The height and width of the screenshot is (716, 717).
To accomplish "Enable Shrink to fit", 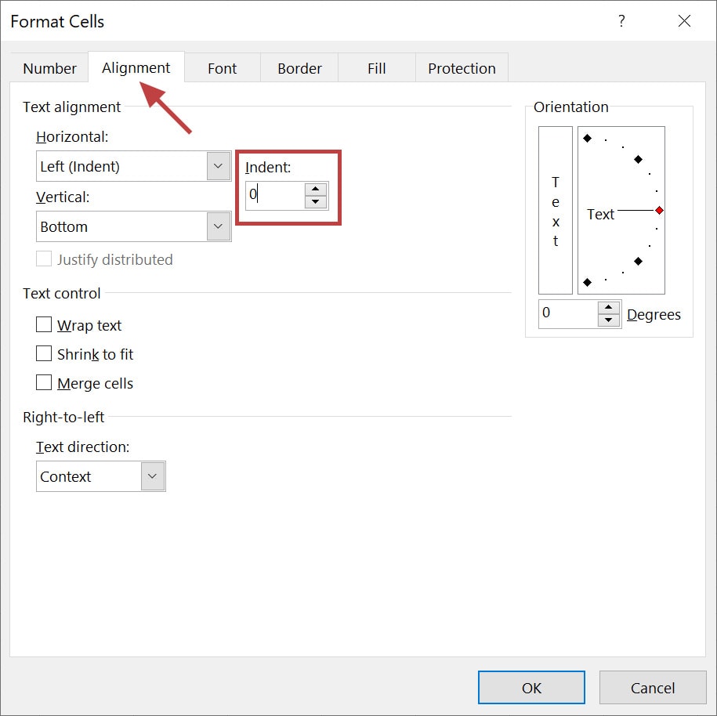I will pos(45,353).
